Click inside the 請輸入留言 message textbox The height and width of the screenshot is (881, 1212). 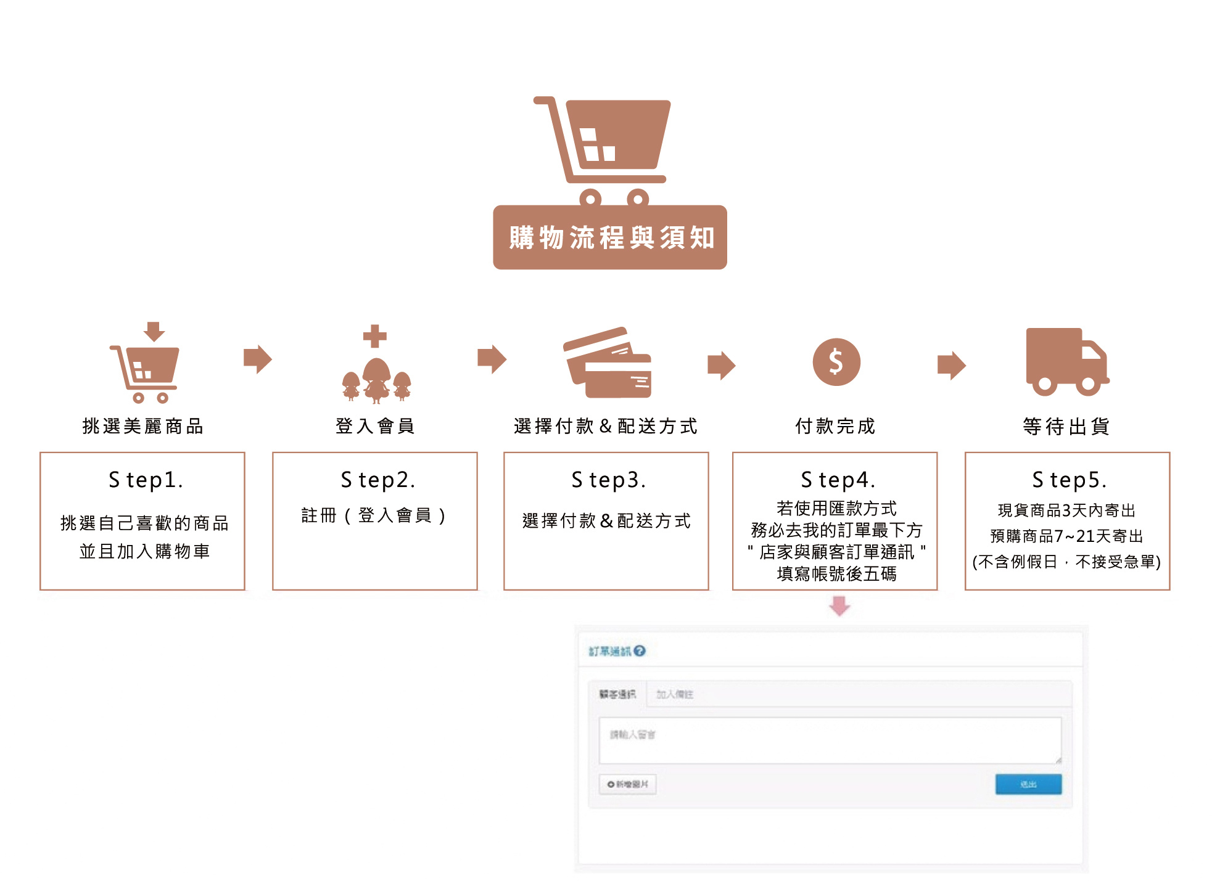(x=829, y=740)
